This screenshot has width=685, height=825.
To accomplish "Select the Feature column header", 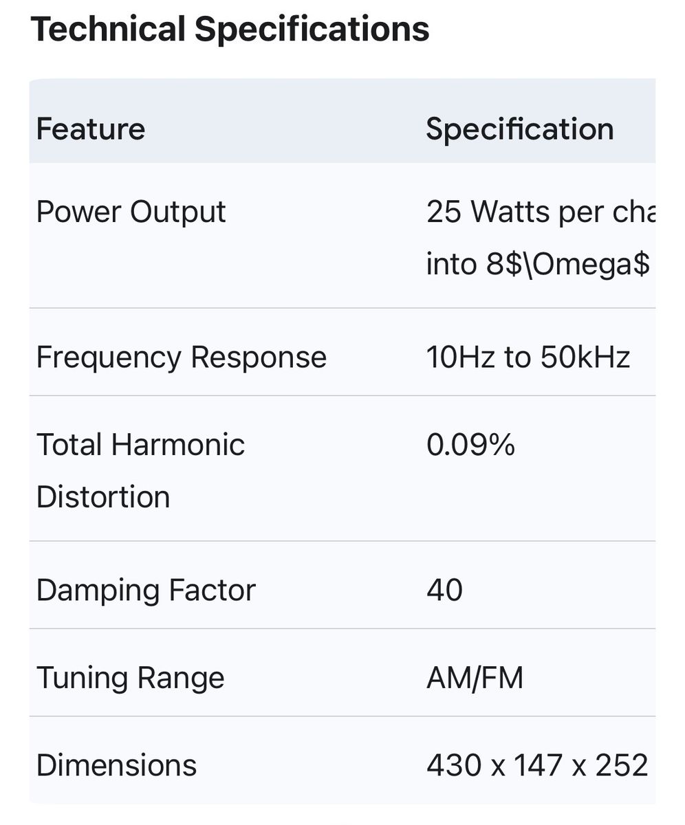I will click(x=90, y=129).
